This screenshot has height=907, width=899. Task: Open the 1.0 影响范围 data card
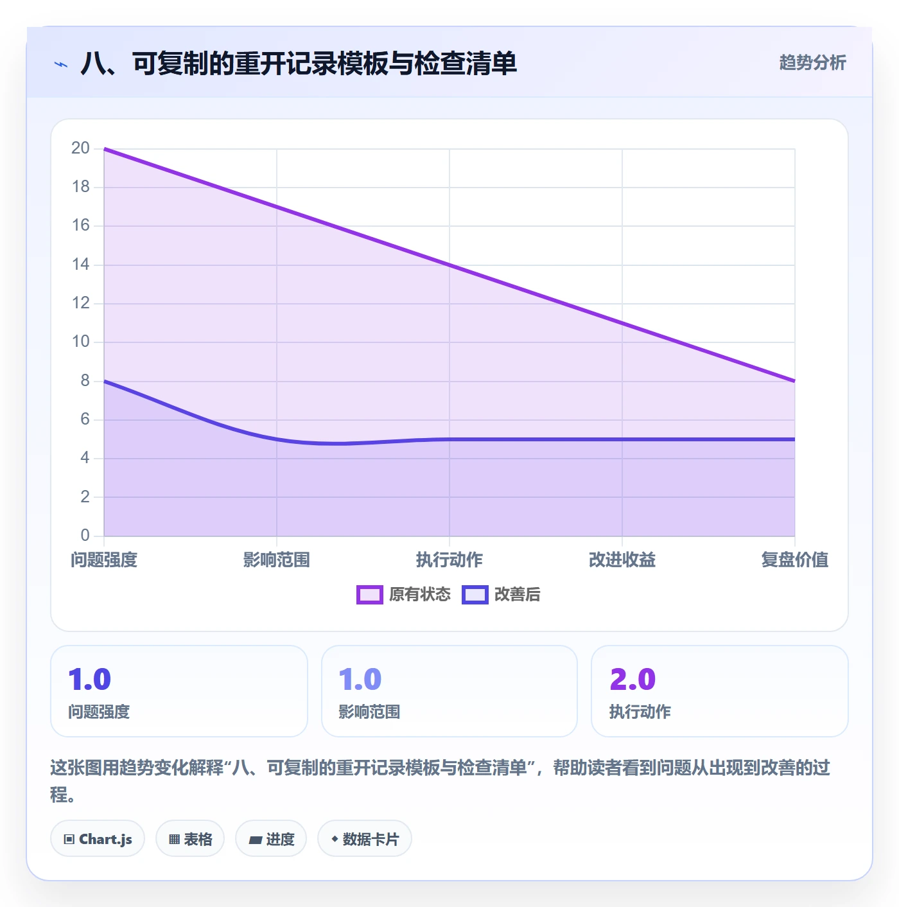[x=449, y=691]
